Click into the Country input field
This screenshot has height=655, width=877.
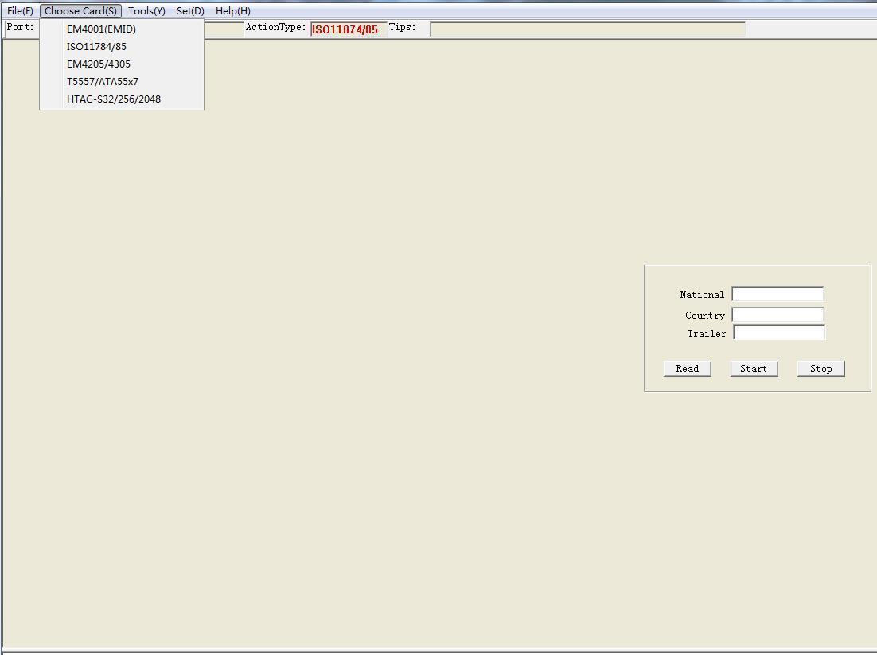(x=778, y=315)
